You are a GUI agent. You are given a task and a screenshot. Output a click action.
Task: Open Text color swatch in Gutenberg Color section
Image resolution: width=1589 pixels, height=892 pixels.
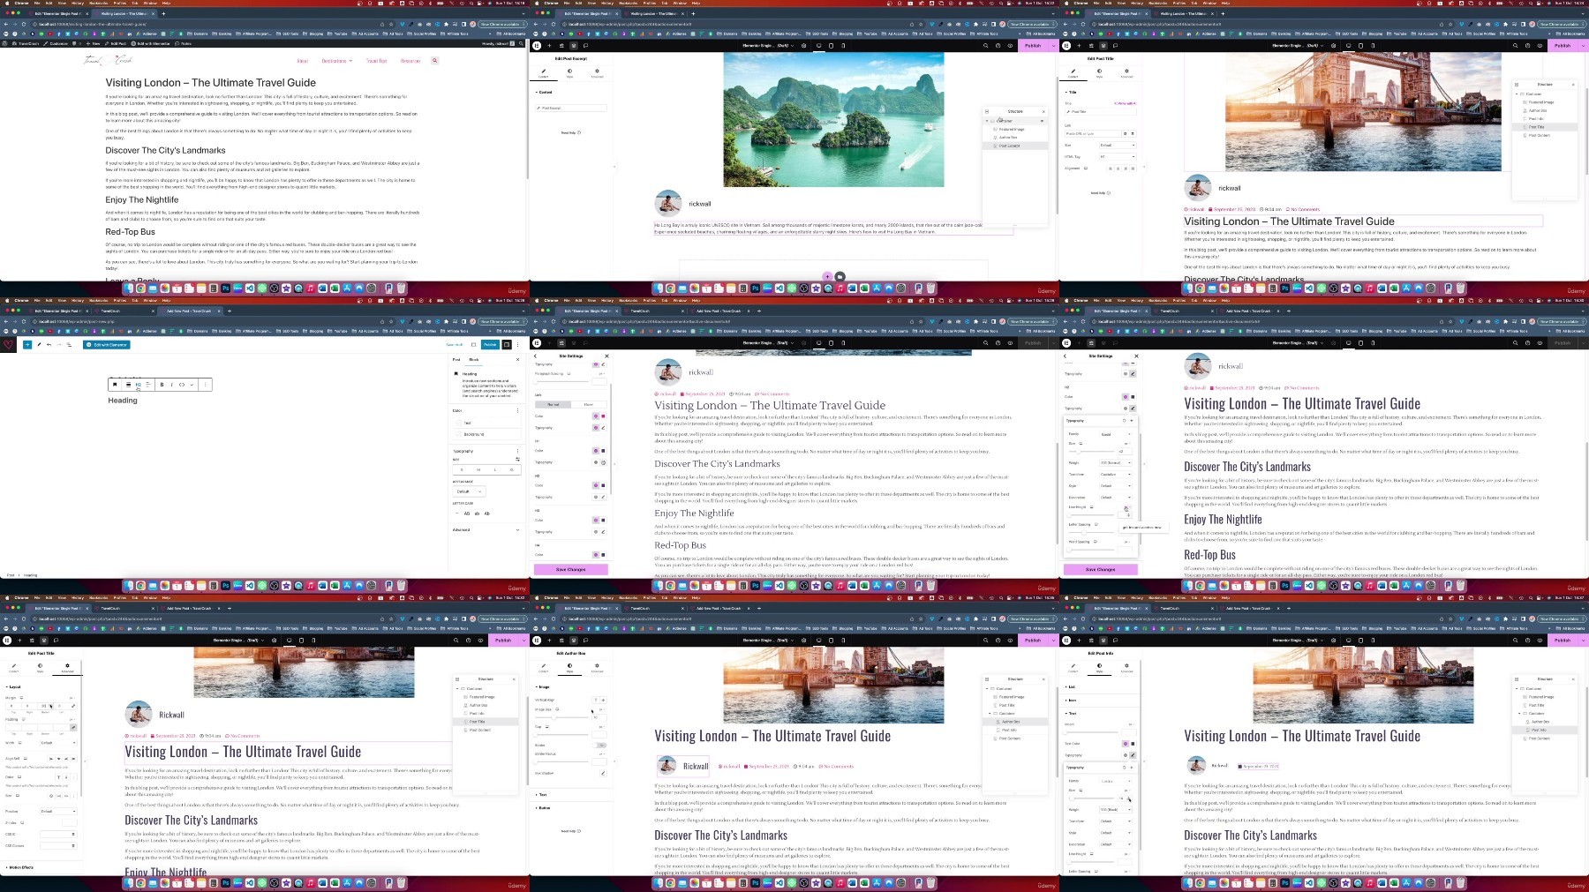(457, 423)
